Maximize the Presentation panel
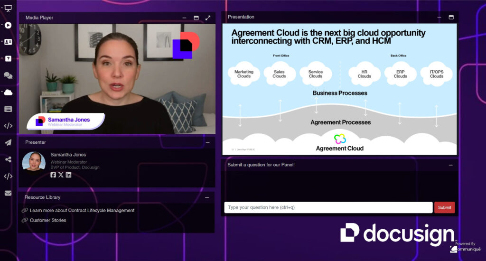Image resolution: width=486 pixels, height=261 pixels. click(x=451, y=18)
